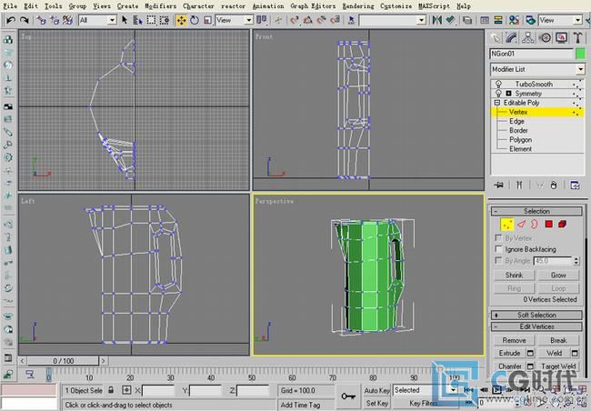
Task: Toggle Auto Key mode
Action: (x=377, y=391)
